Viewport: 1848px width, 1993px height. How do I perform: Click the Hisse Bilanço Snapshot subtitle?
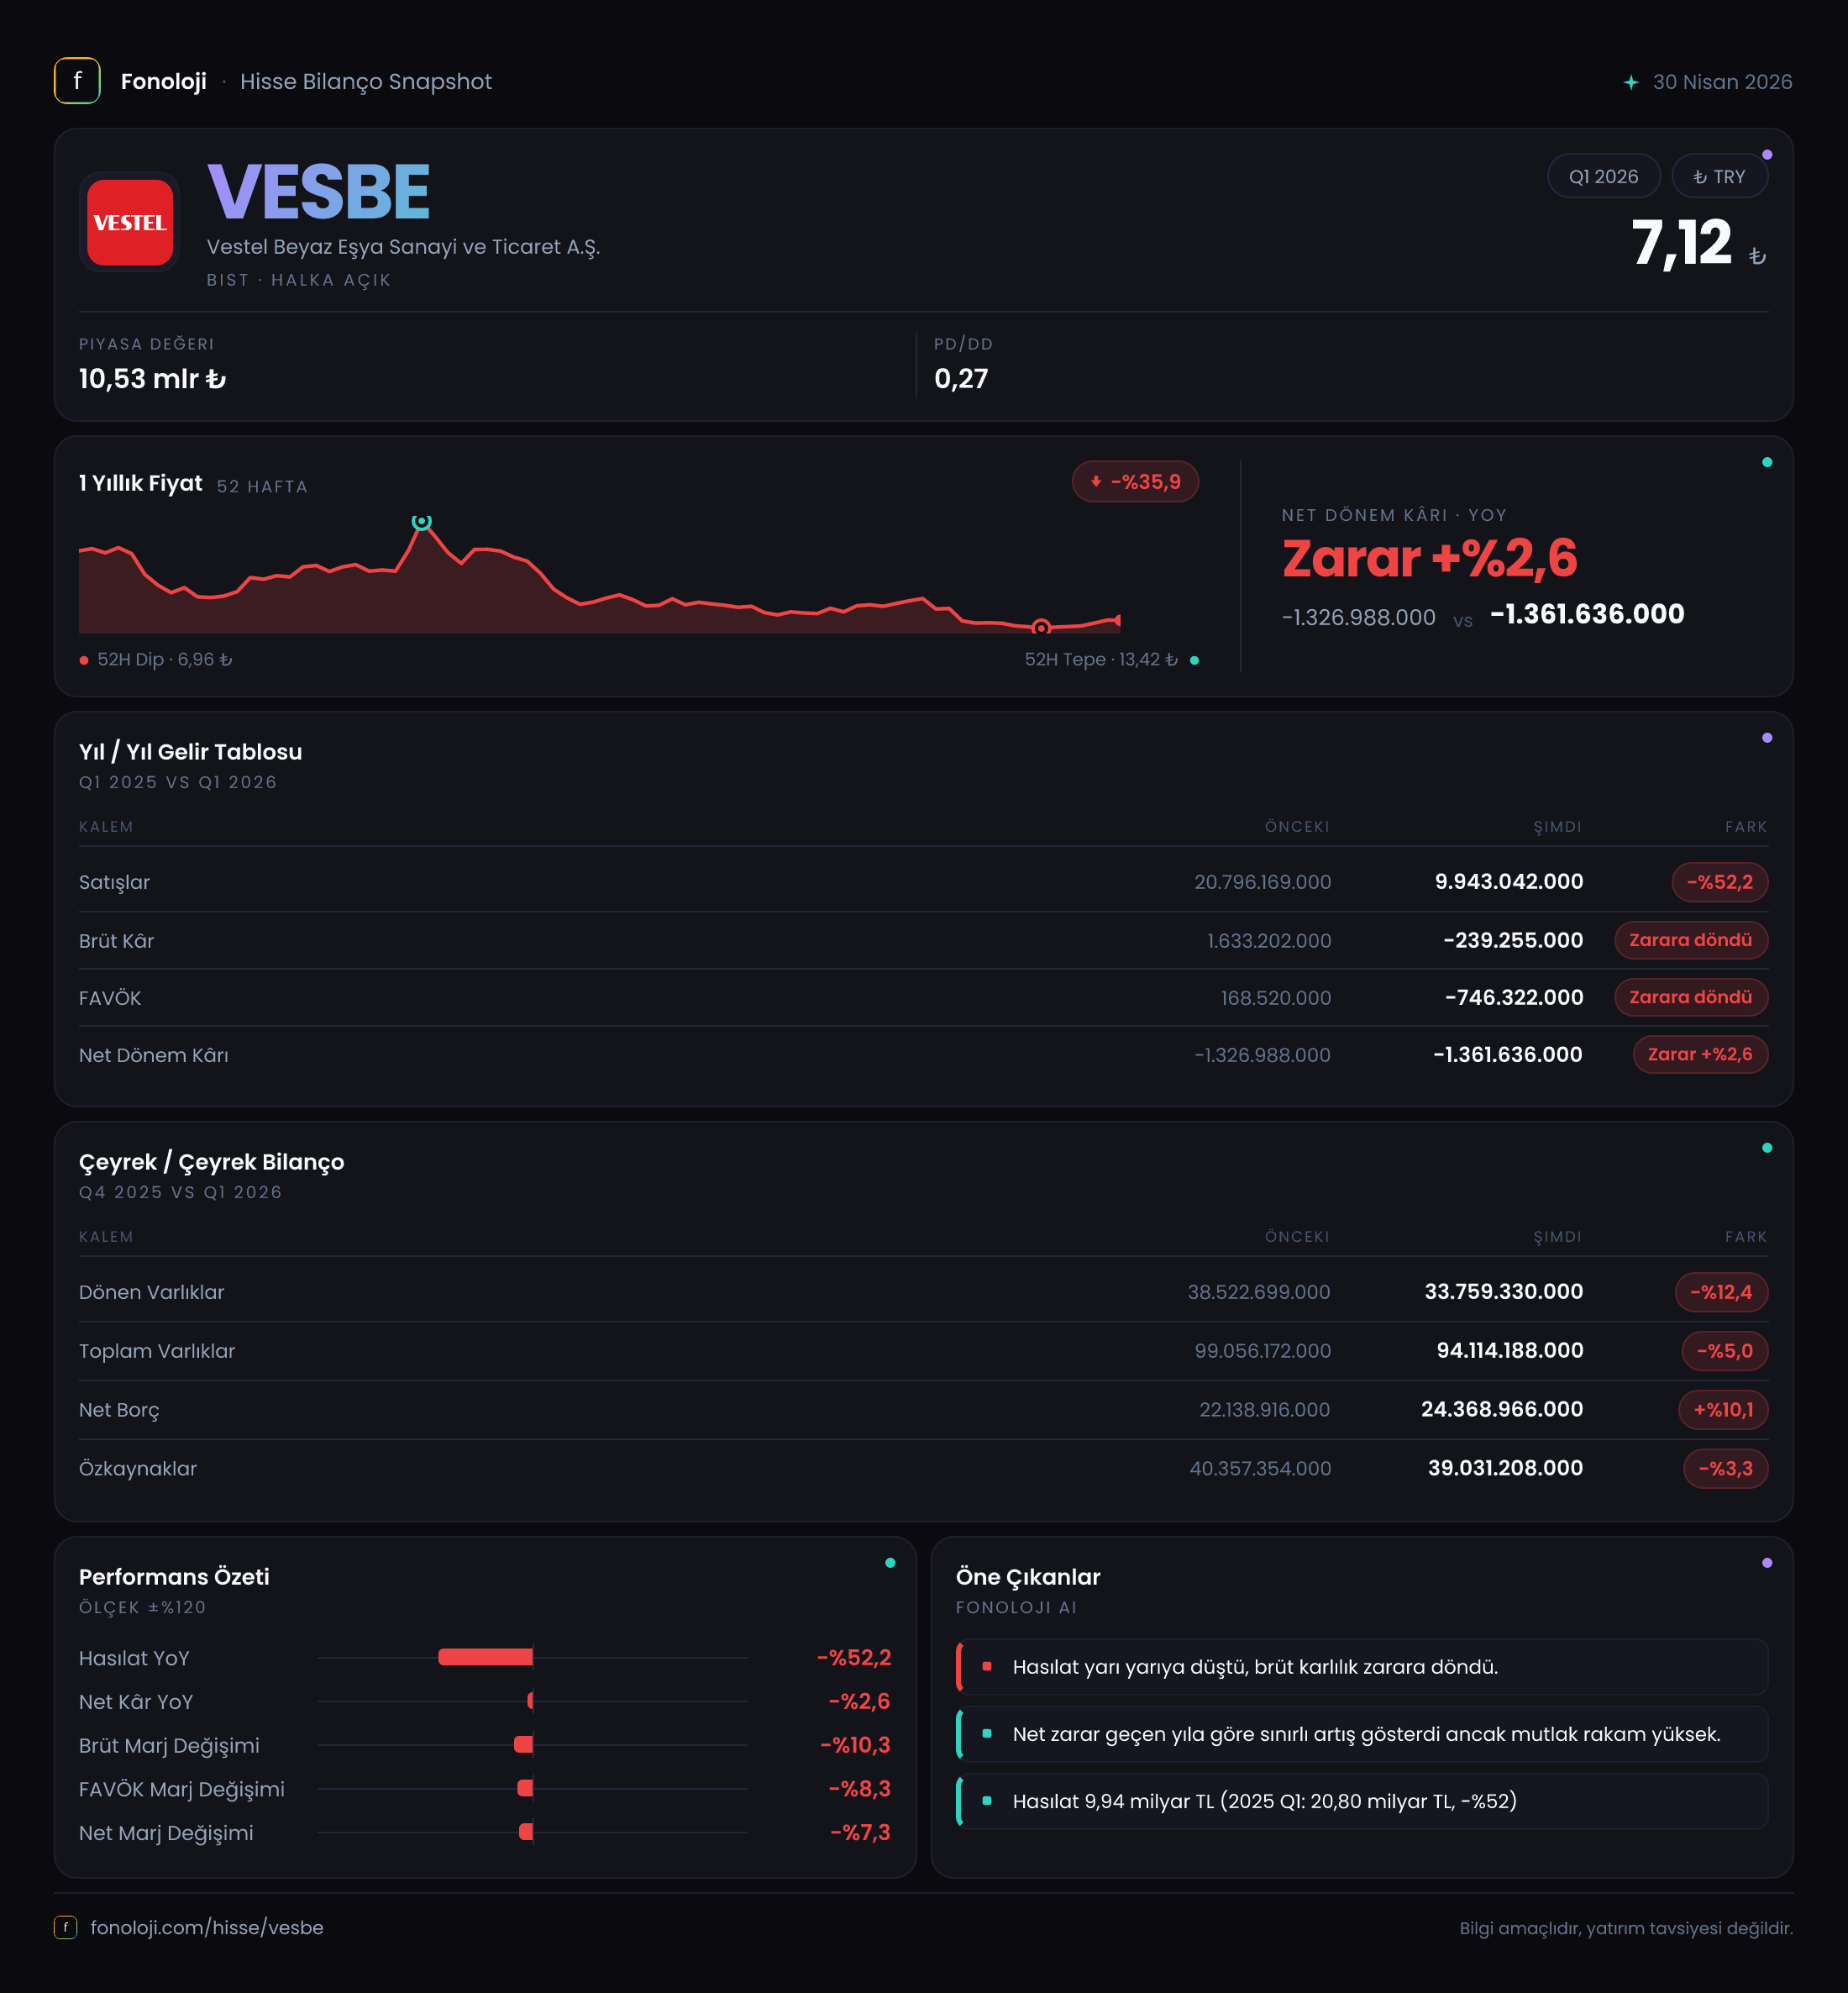pos(366,82)
